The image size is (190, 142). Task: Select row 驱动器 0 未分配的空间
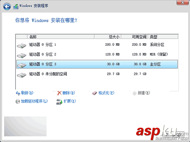point(97,74)
